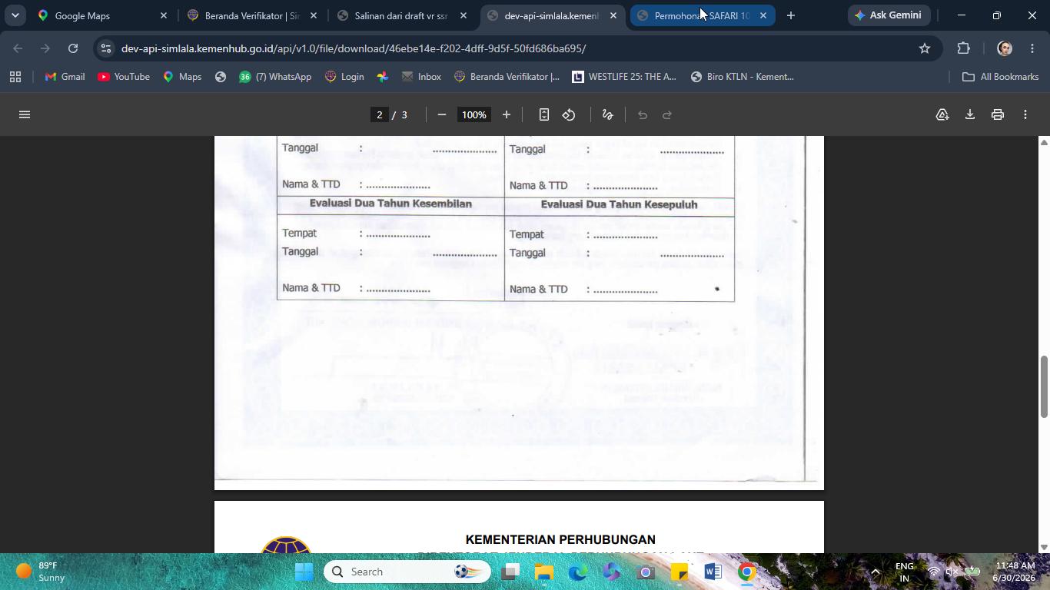This screenshot has height=590, width=1050.
Task: Rotate the PDF counterclockwise
Action: pos(569,114)
